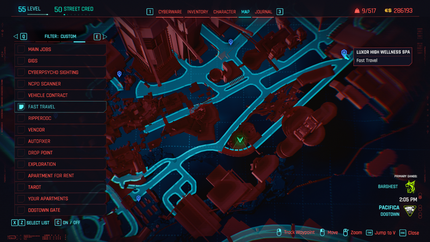Image resolution: width=430 pixels, height=242 pixels.
Task: Switch to next filter with right arrow
Action: point(105,37)
